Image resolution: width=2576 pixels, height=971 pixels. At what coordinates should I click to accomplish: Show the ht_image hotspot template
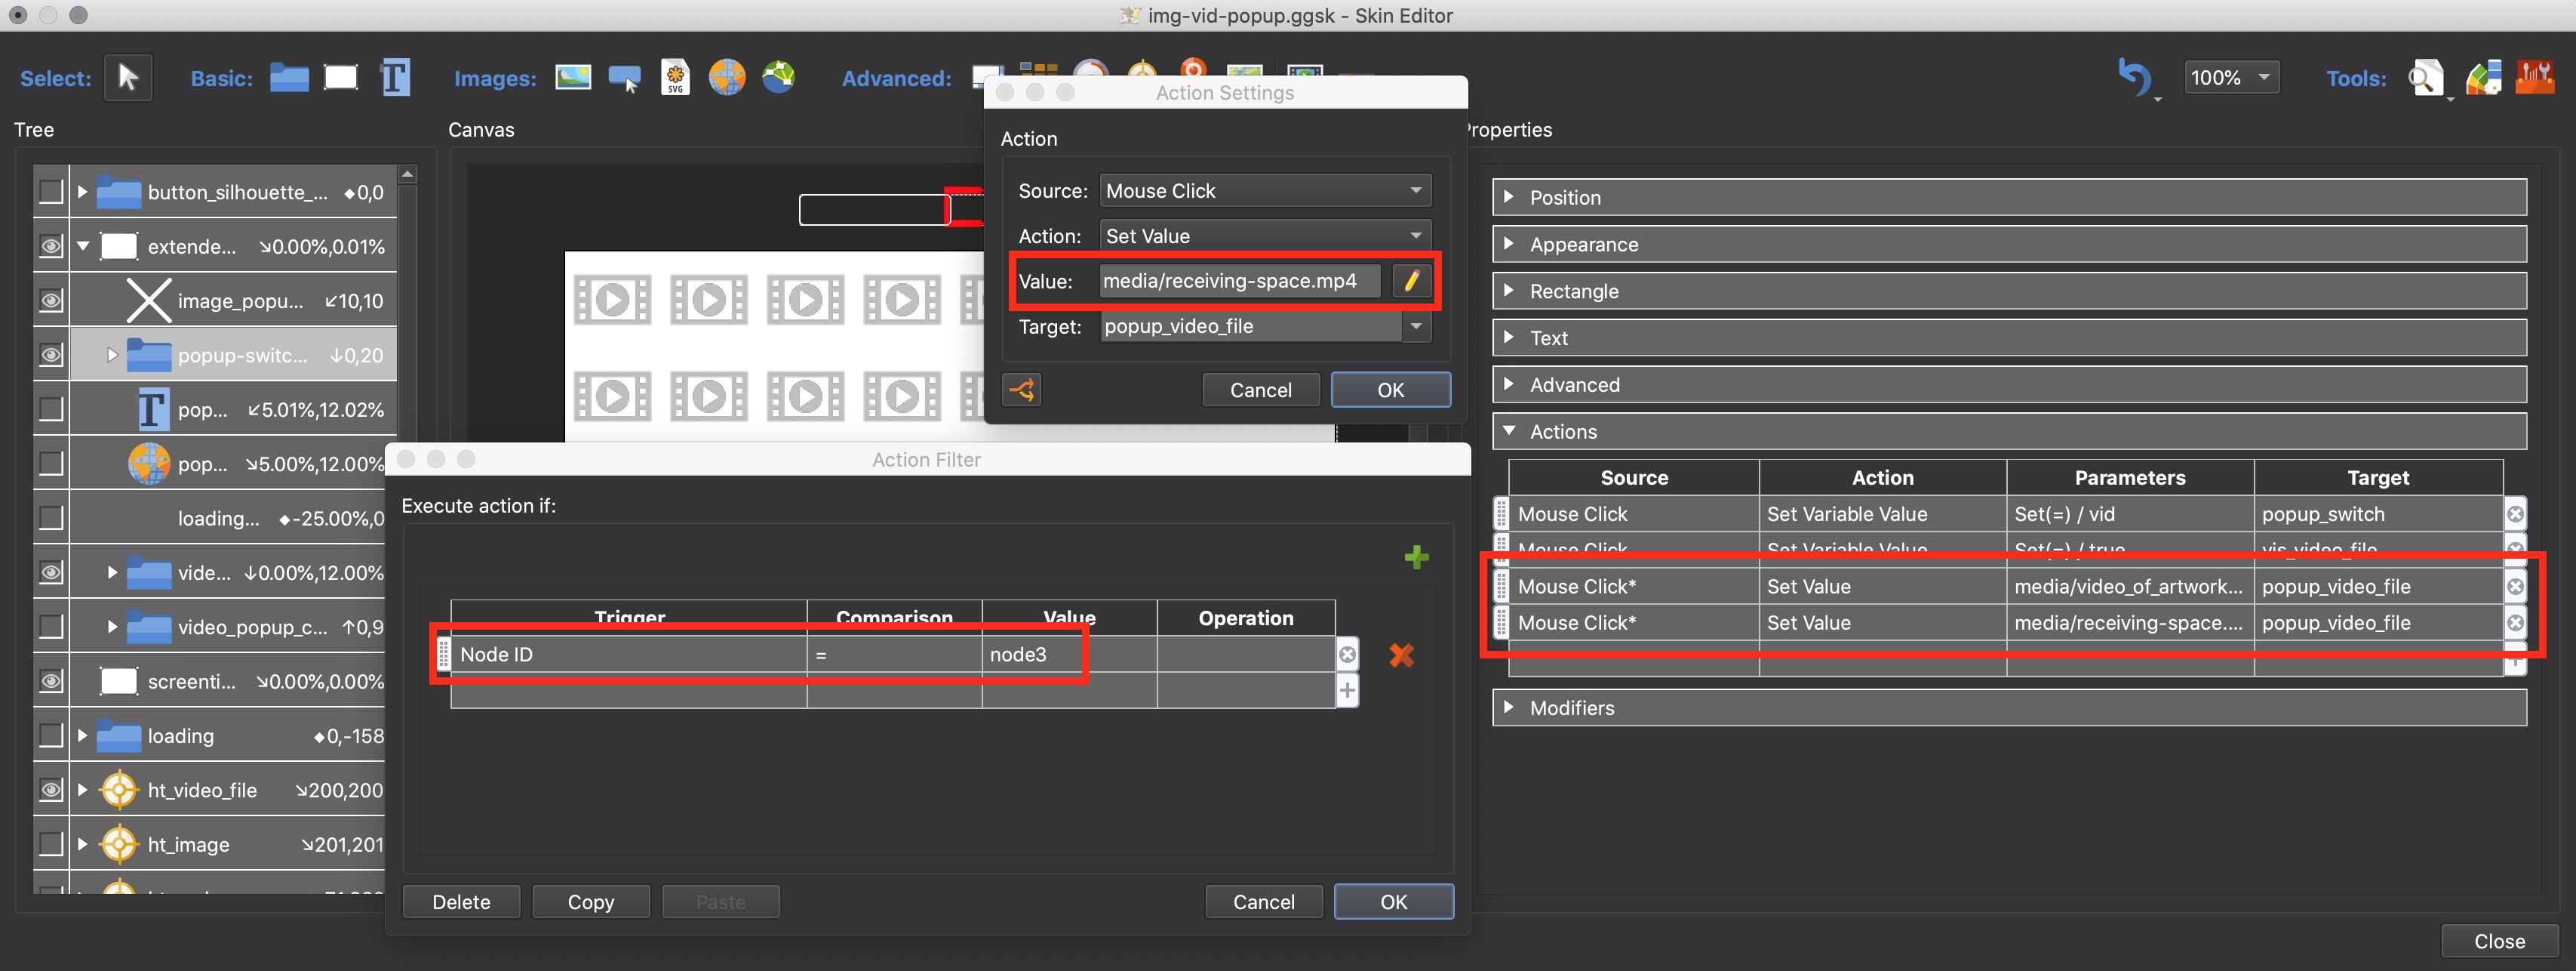pos(50,844)
